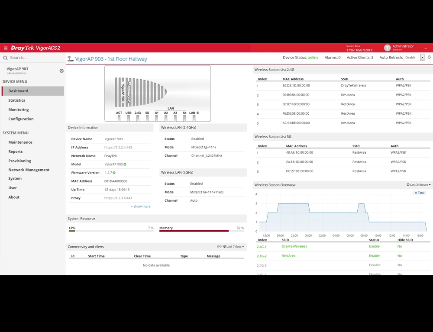
Task: Open Monitoring in the device menu
Action: click(x=19, y=110)
